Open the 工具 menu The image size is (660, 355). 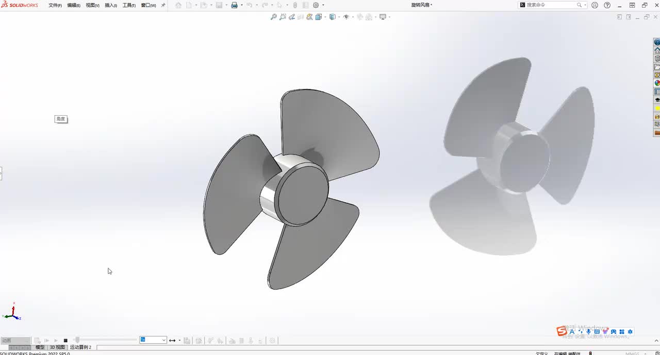(x=129, y=5)
